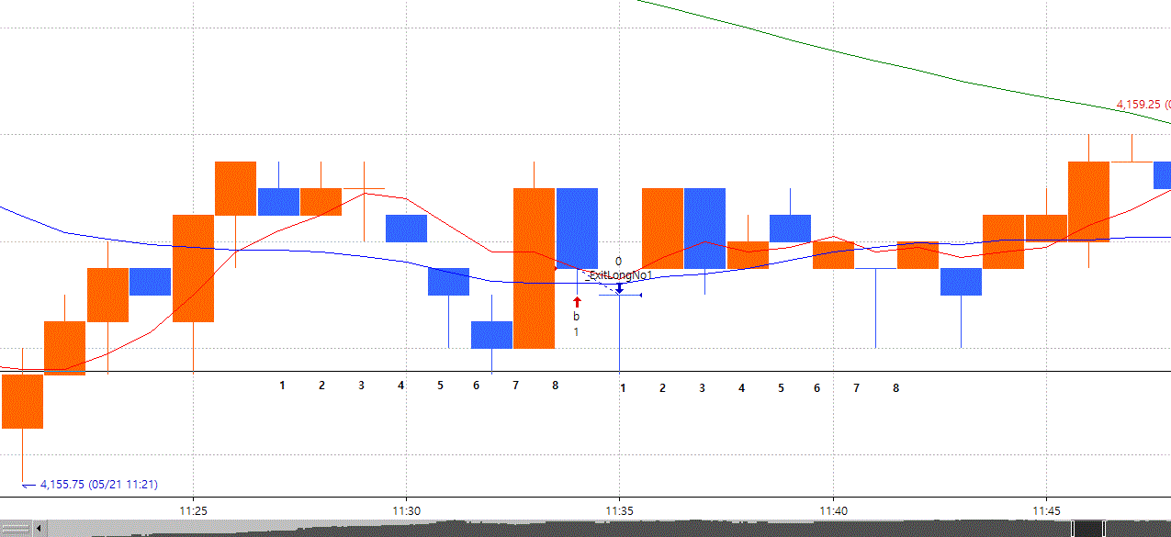Click the letter b under the buy arrow

pos(577,317)
